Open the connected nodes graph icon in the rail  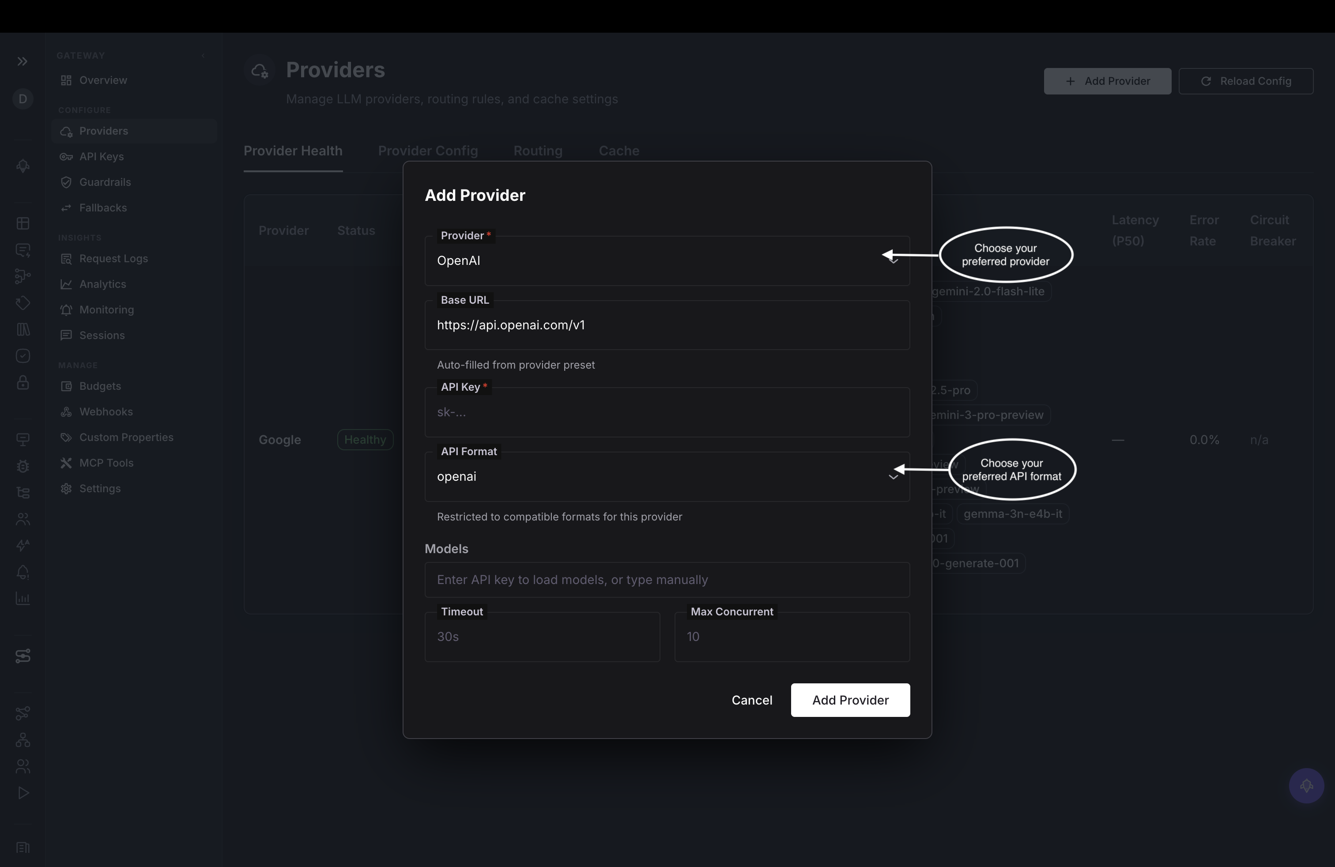coord(23,713)
